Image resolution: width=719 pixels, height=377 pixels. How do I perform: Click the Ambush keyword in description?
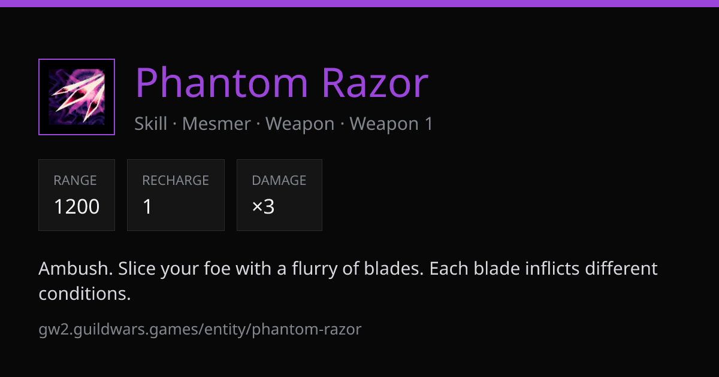click(x=75, y=269)
